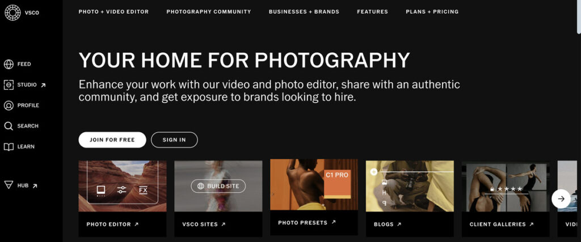Open the Feed globe icon
The height and width of the screenshot is (242, 581).
tap(9, 65)
